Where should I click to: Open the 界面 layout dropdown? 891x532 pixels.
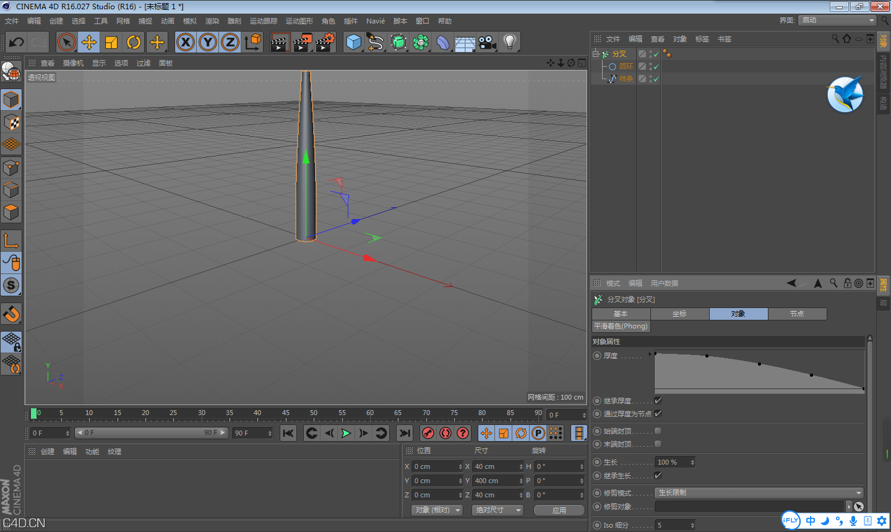click(x=837, y=20)
